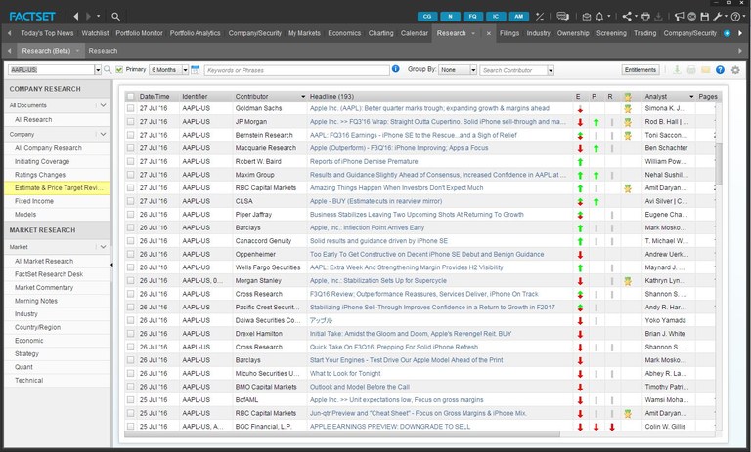Click the green download icon in research toolbar
Viewport: 751px width, 452px height.
coord(677,70)
